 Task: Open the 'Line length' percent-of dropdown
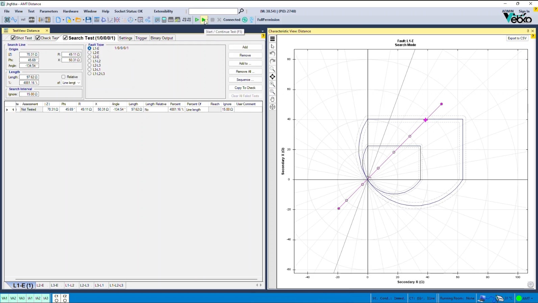[x=78, y=83]
